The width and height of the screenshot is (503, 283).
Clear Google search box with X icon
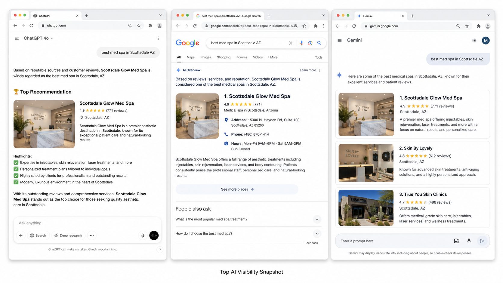tap(291, 43)
